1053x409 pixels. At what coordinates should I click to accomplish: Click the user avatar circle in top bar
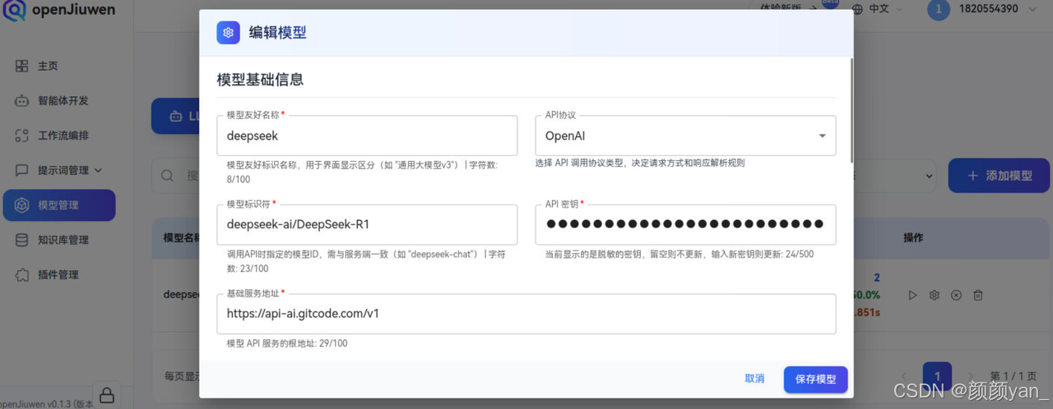point(939,9)
